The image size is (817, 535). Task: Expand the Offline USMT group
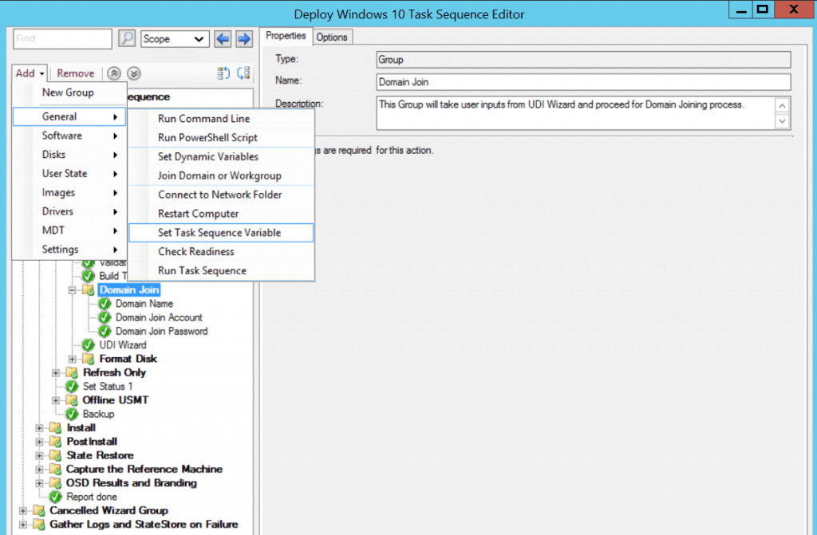tap(56, 400)
